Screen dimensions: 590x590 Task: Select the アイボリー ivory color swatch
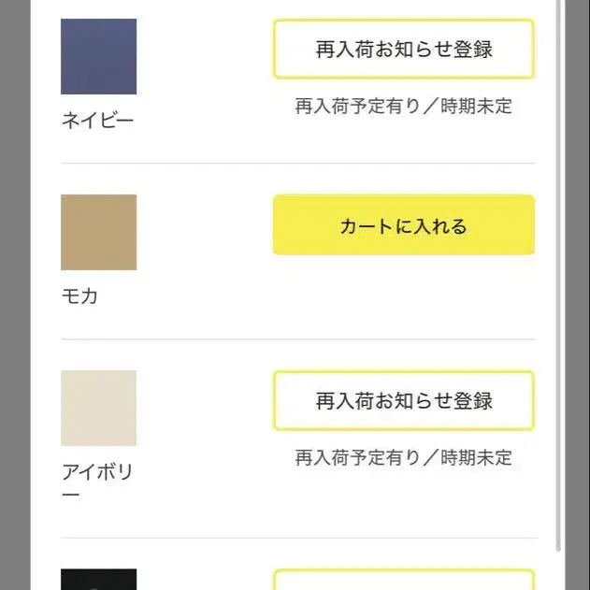98,408
